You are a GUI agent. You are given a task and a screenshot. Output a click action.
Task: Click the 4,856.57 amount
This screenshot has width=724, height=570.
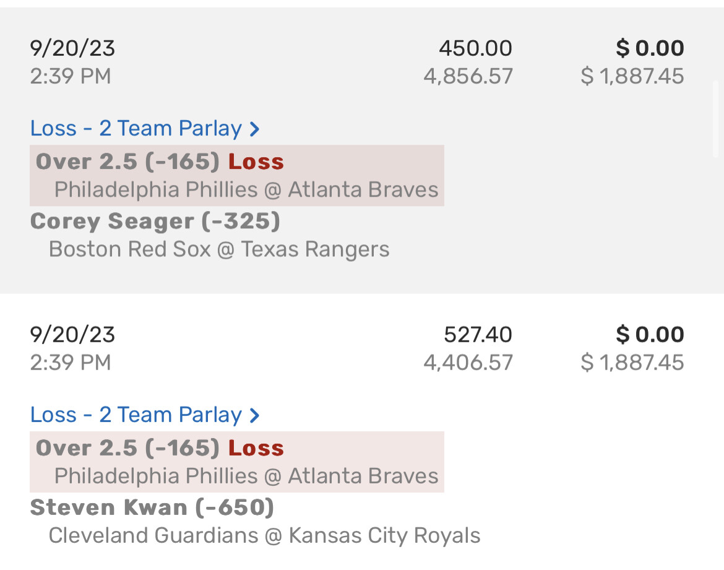click(x=468, y=76)
